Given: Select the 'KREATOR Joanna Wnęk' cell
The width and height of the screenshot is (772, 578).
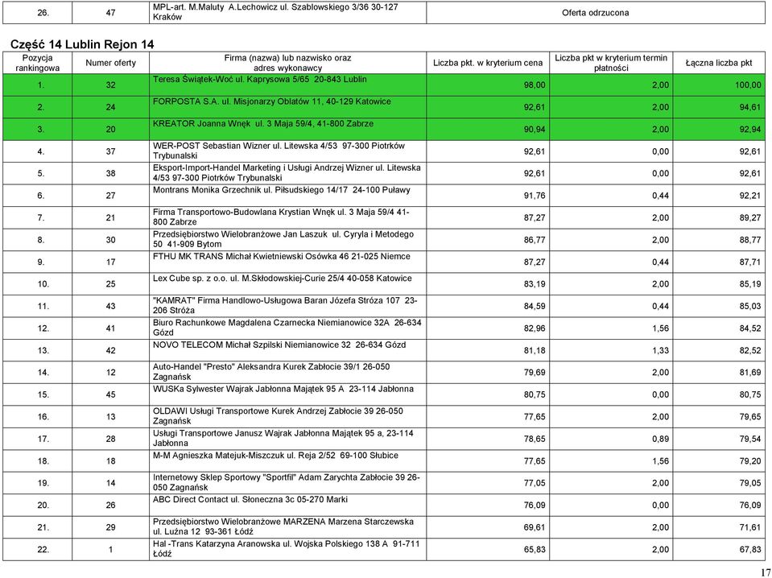Looking at the screenshot, I should pyautogui.click(x=287, y=129).
